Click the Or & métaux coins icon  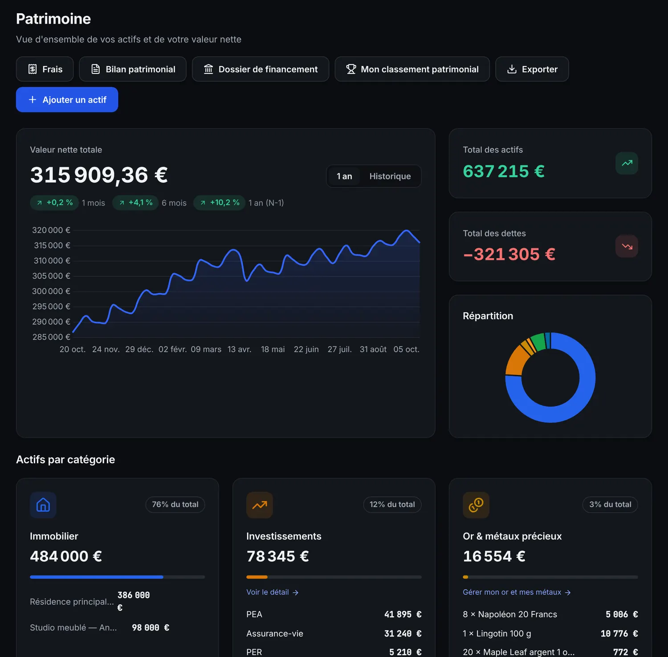click(x=476, y=505)
